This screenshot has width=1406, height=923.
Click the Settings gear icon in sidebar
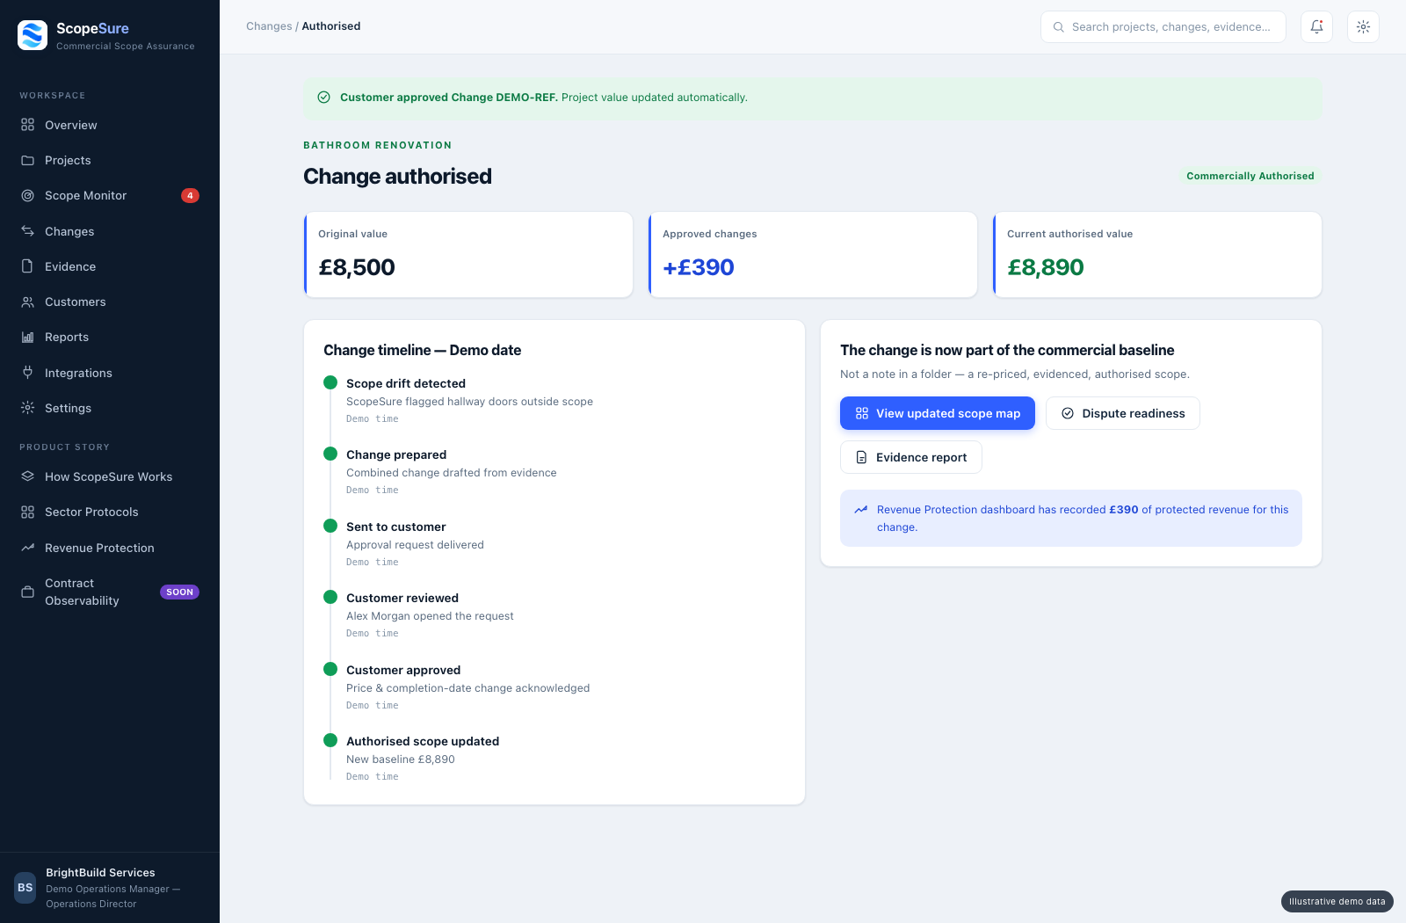point(28,408)
